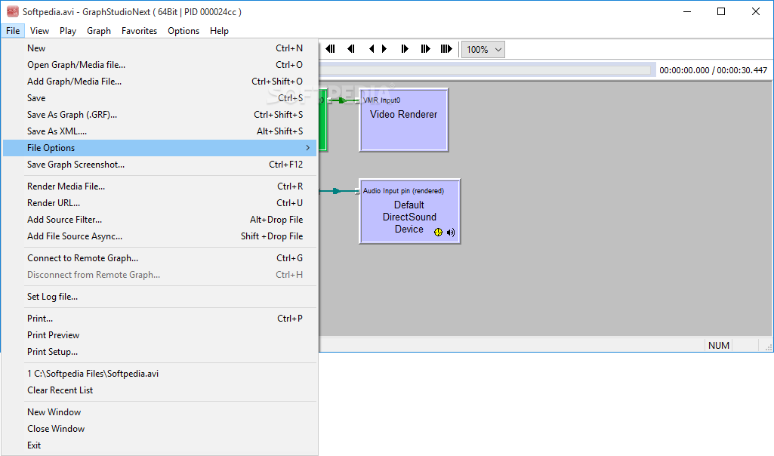Viewport: 774px width, 456px height.
Task: Choose Close Window
Action: [x=160, y=429]
